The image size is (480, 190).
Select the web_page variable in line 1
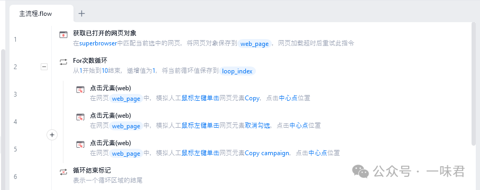pyautogui.click(x=254, y=44)
